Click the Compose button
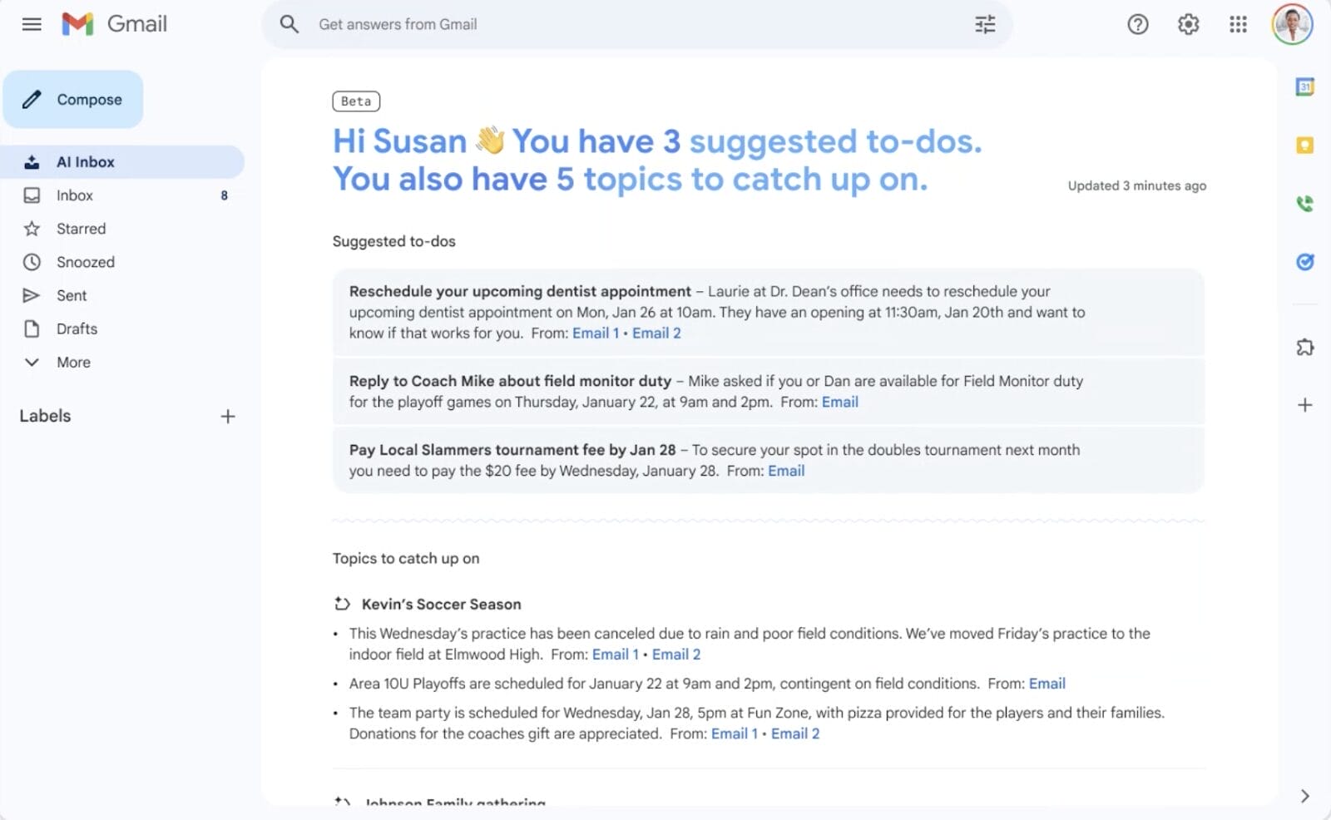This screenshot has width=1331, height=820. 89,99
